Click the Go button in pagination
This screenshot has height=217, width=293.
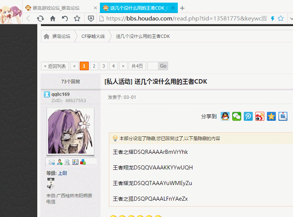point(163,66)
